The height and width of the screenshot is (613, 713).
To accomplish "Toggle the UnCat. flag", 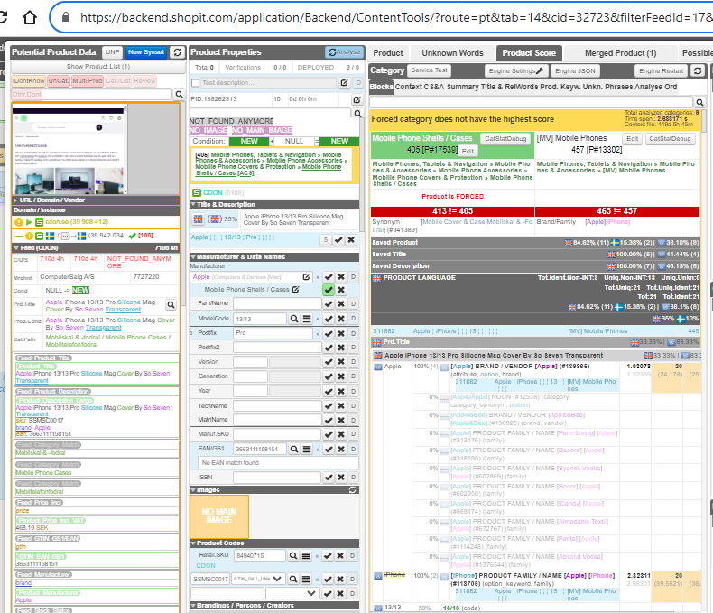I will coord(58,81).
